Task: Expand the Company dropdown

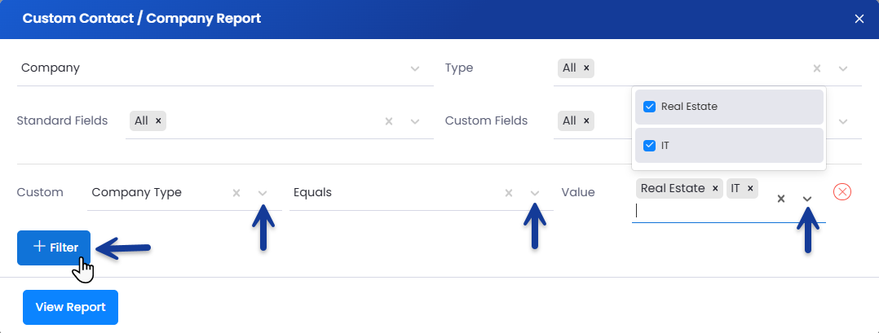Action: 415,68
